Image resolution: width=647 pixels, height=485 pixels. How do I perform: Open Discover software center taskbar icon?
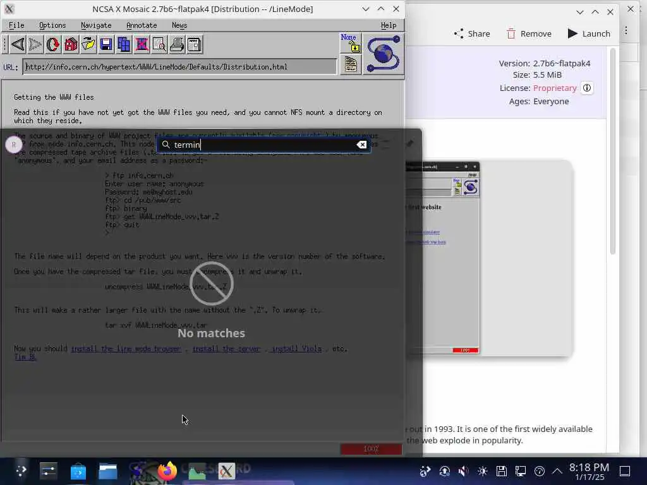tap(78, 471)
